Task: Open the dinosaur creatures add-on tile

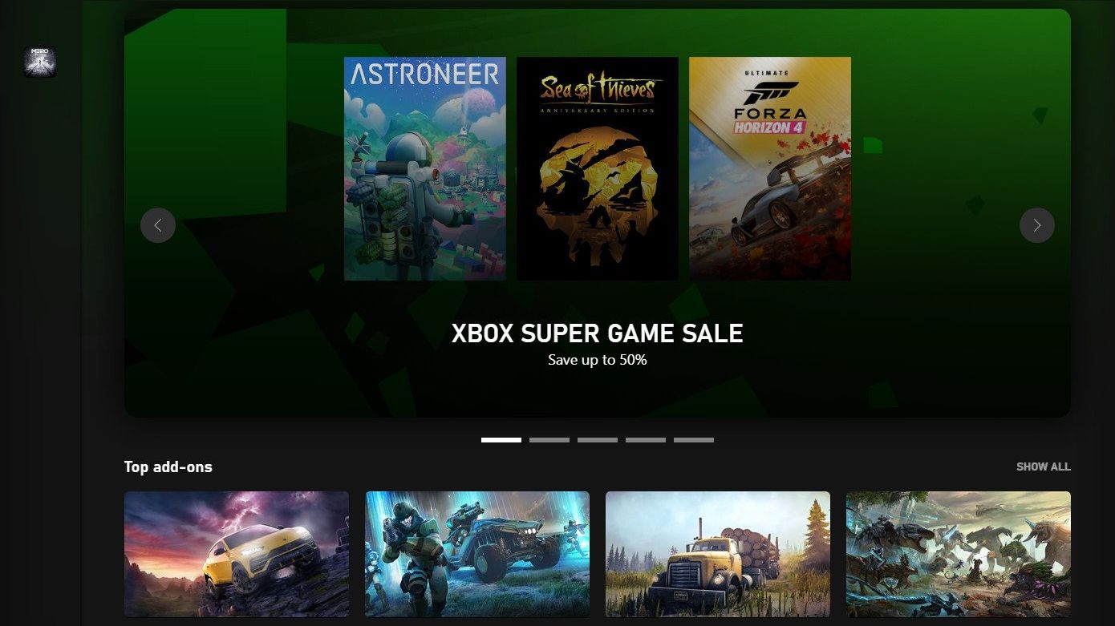Action: 959,555
